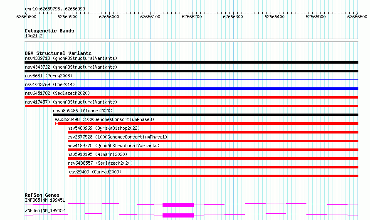Select the red bar under nsv6438557
This screenshot has width=370, height=220.
point(213,167)
